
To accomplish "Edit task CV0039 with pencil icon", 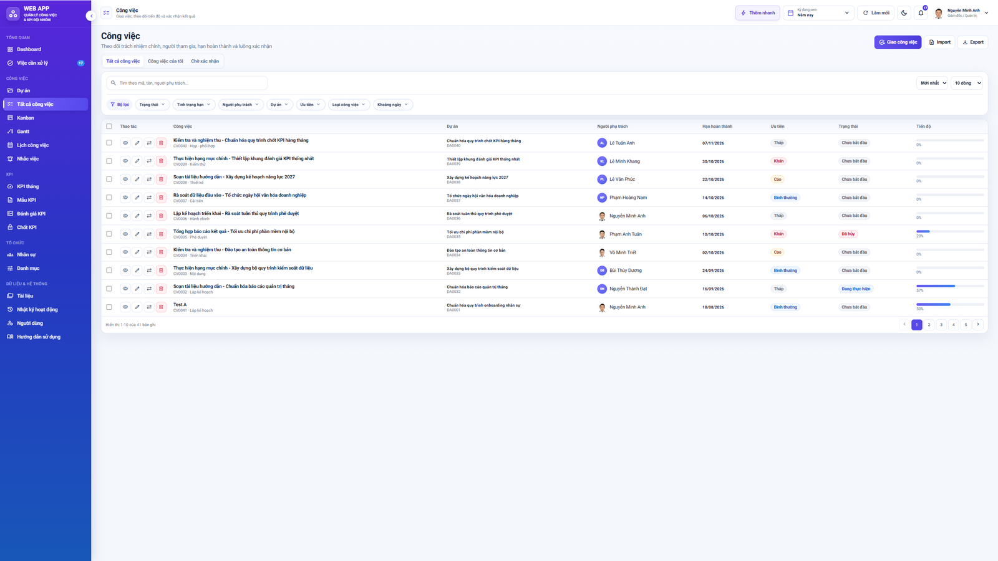I will [x=137, y=161].
